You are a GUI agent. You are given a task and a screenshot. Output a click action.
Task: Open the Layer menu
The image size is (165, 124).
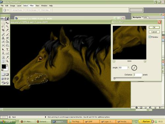click(19, 6)
